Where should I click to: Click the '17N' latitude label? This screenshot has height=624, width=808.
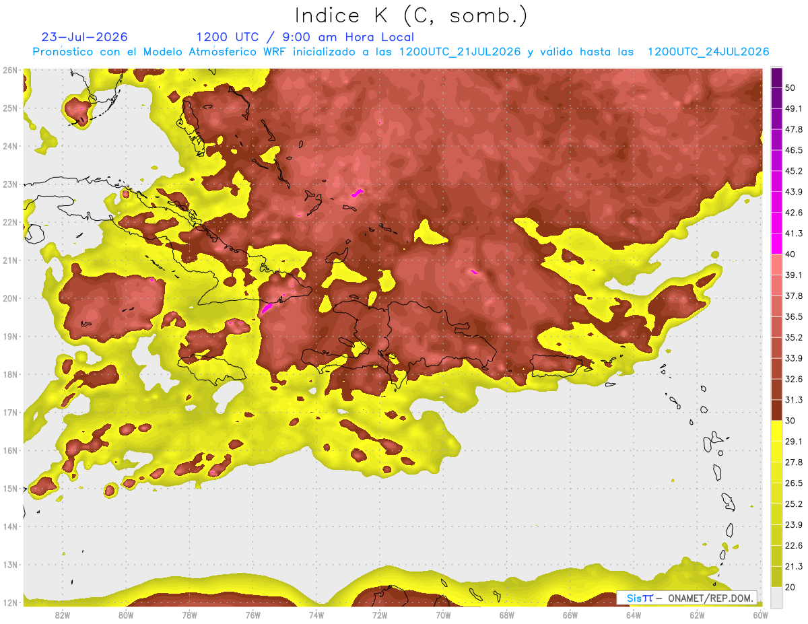click(10, 412)
